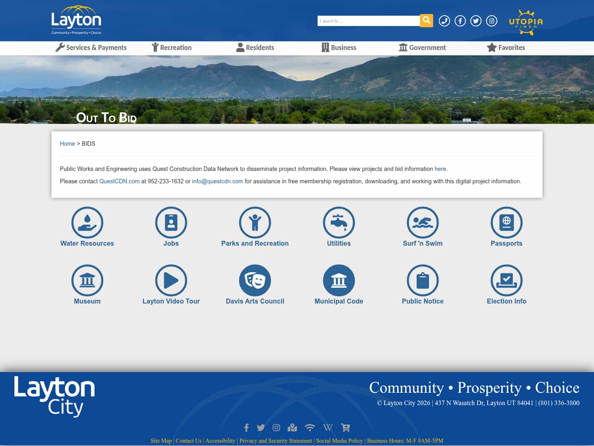Open the Facebook circle icon in header
594x446 pixels.
pyautogui.click(x=460, y=21)
